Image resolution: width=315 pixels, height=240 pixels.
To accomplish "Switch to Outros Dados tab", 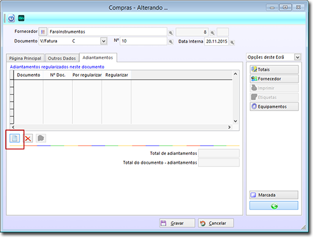I will tap(62, 58).
